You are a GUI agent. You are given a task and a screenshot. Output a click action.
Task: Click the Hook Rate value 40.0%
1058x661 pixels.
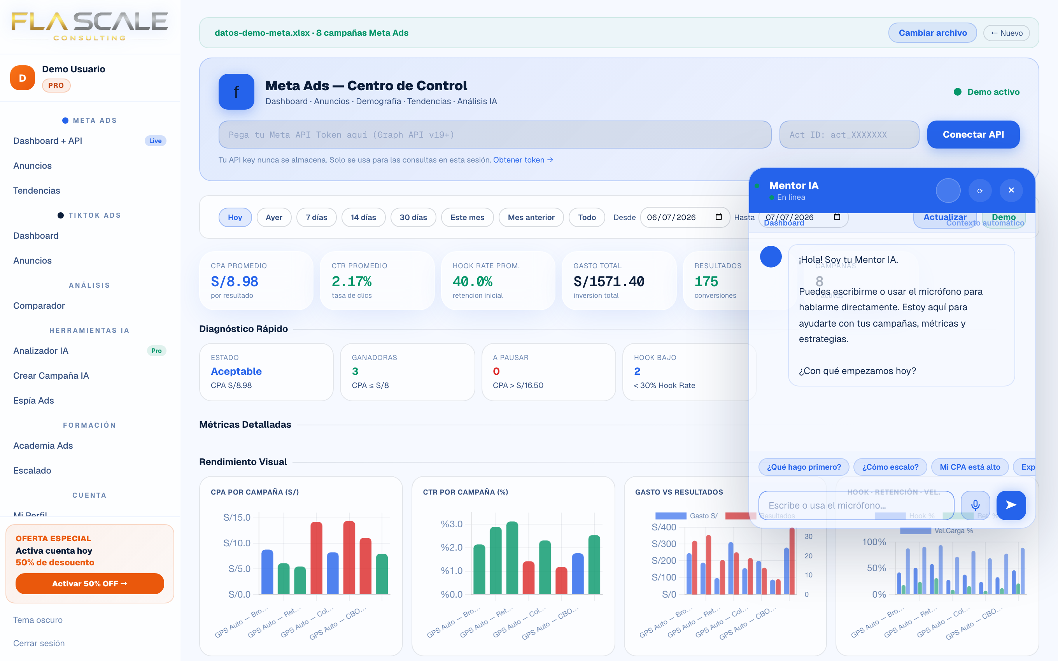(473, 282)
